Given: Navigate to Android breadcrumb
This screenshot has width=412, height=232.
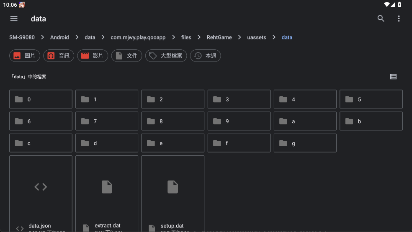Looking at the screenshot, I should [x=59, y=37].
